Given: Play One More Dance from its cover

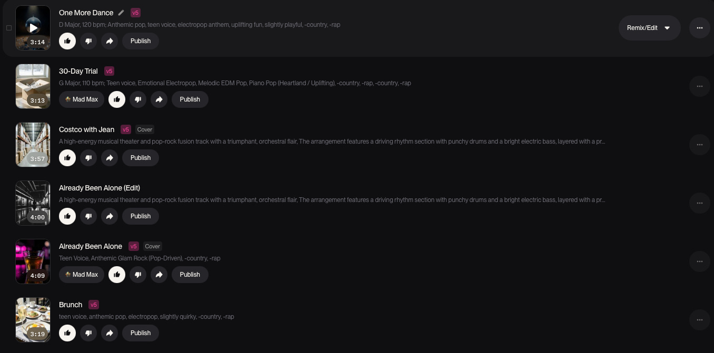Looking at the screenshot, I should pos(33,28).
